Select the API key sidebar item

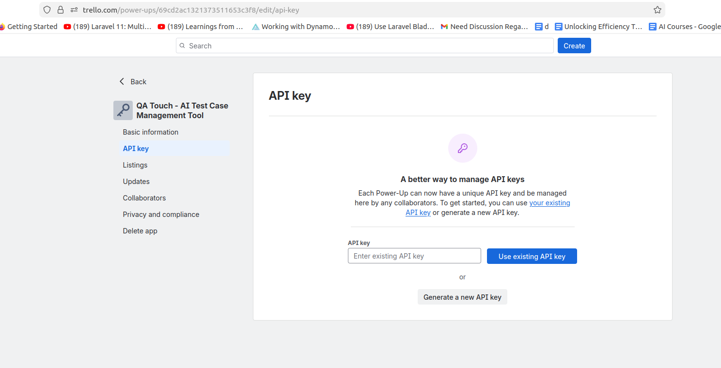136,149
